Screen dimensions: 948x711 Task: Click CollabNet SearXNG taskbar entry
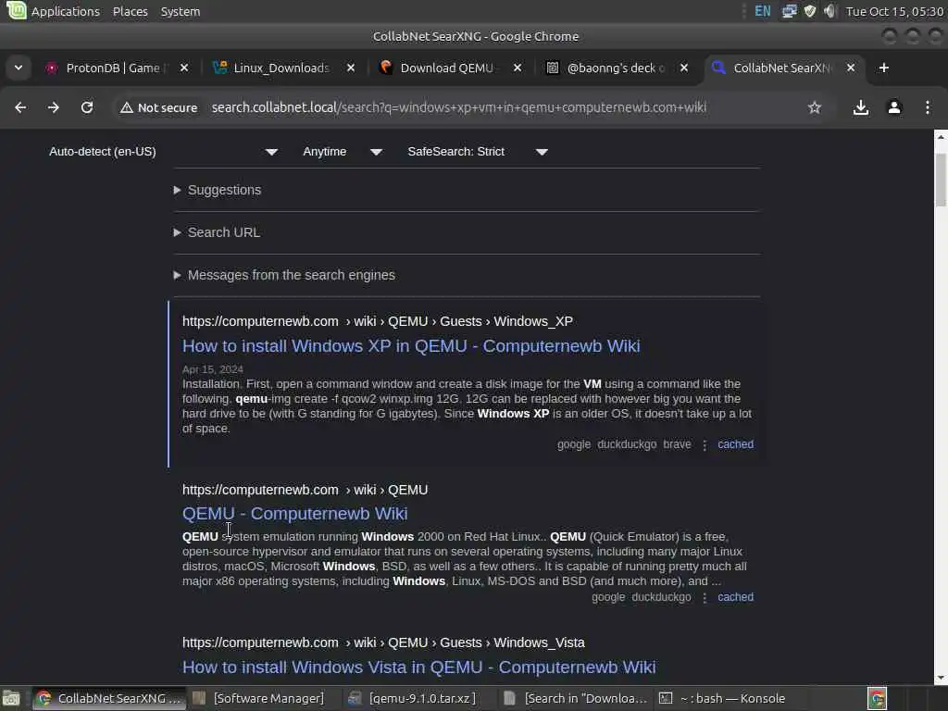pos(109,699)
